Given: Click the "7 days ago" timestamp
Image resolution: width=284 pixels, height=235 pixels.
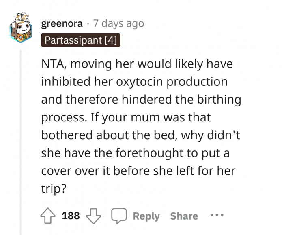Looking at the screenshot, I should pos(118,24).
